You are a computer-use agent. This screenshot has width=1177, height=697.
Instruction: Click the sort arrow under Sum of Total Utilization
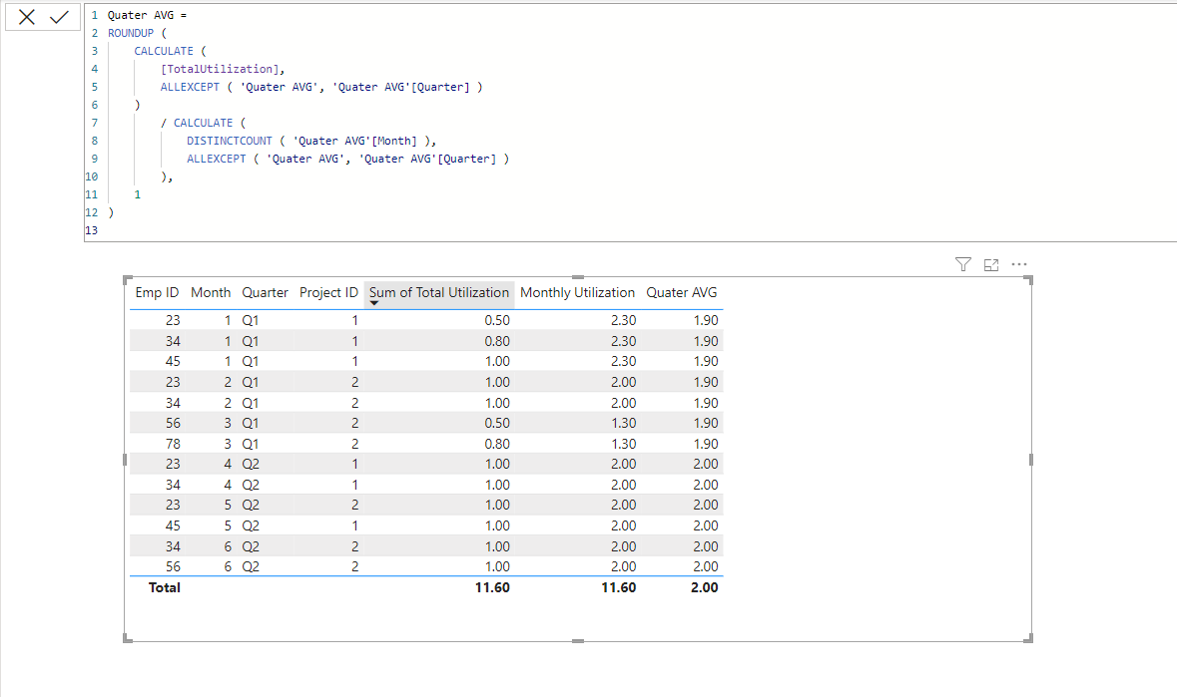[373, 303]
